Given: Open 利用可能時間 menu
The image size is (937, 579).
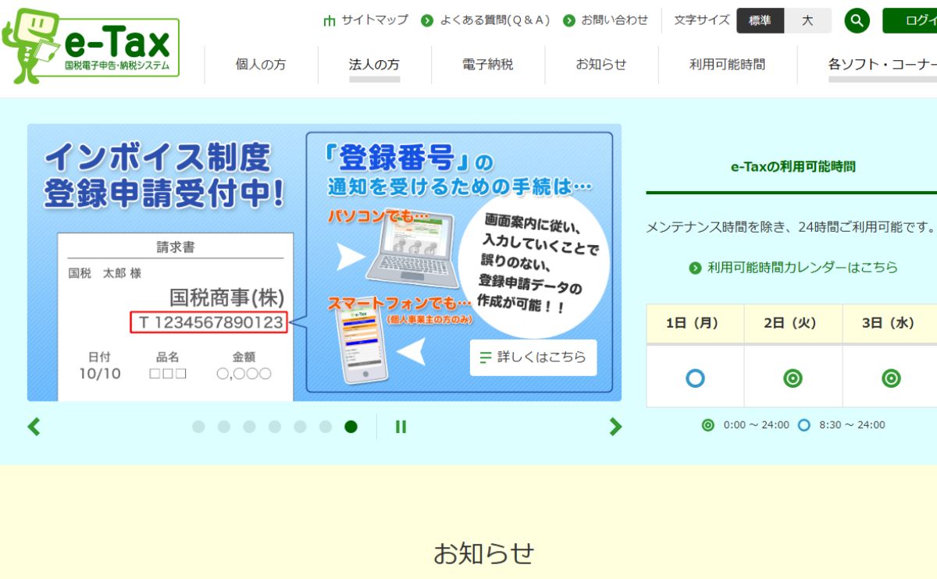Looking at the screenshot, I should 728,65.
